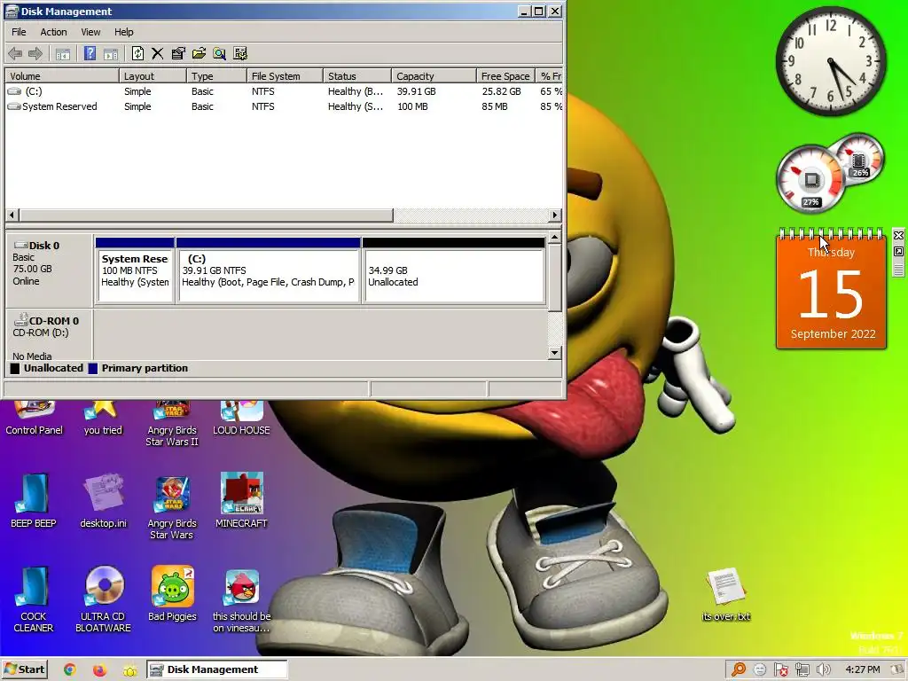Click the disk pane scroll down arrow
Image resolution: width=908 pixels, height=681 pixels.
555,353
